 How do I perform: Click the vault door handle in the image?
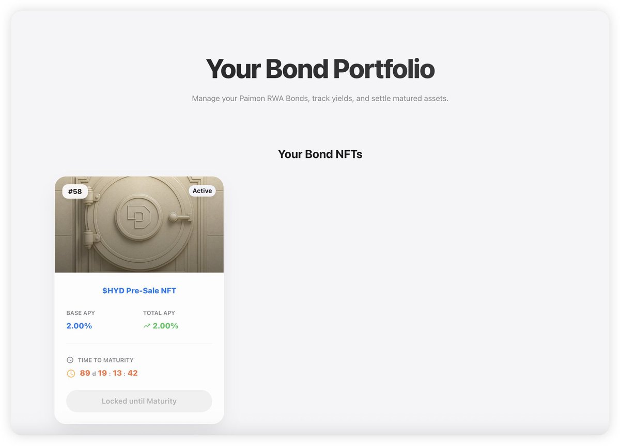click(x=182, y=217)
